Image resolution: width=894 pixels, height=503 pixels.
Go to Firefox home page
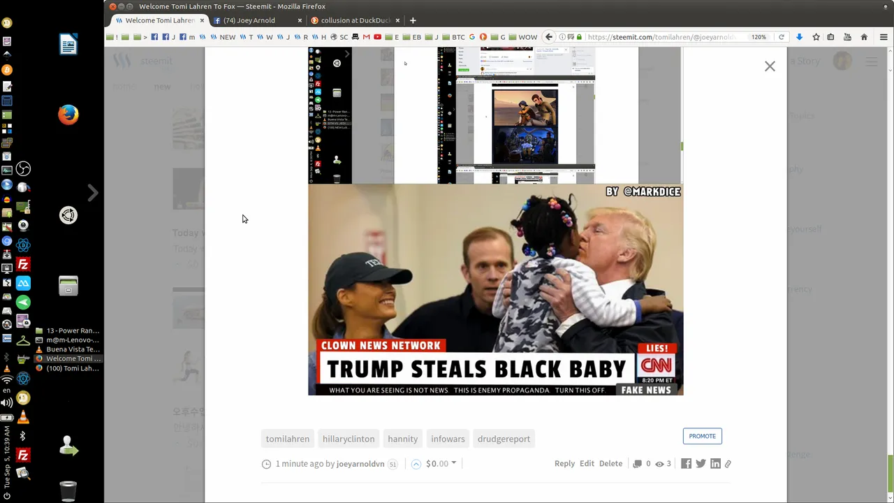coord(864,37)
